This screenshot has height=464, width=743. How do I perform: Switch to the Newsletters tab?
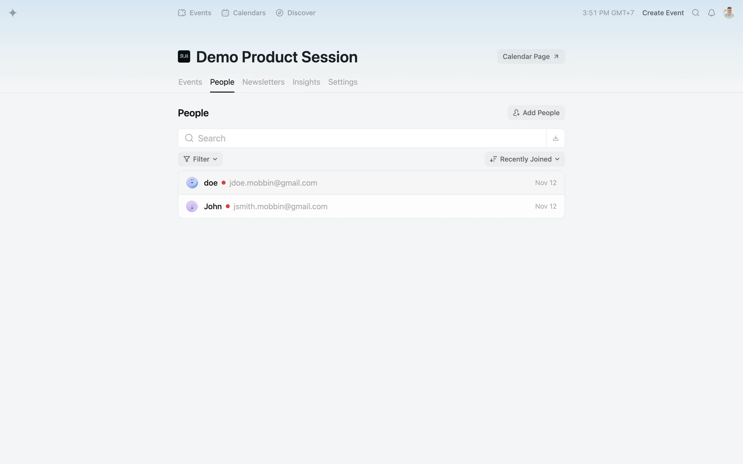pos(263,82)
